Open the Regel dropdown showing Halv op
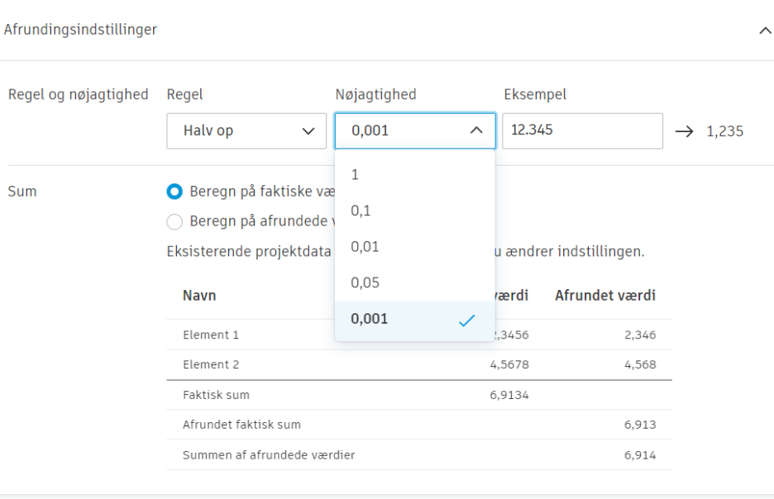Screen dimensions: 774x499 point(246,131)
